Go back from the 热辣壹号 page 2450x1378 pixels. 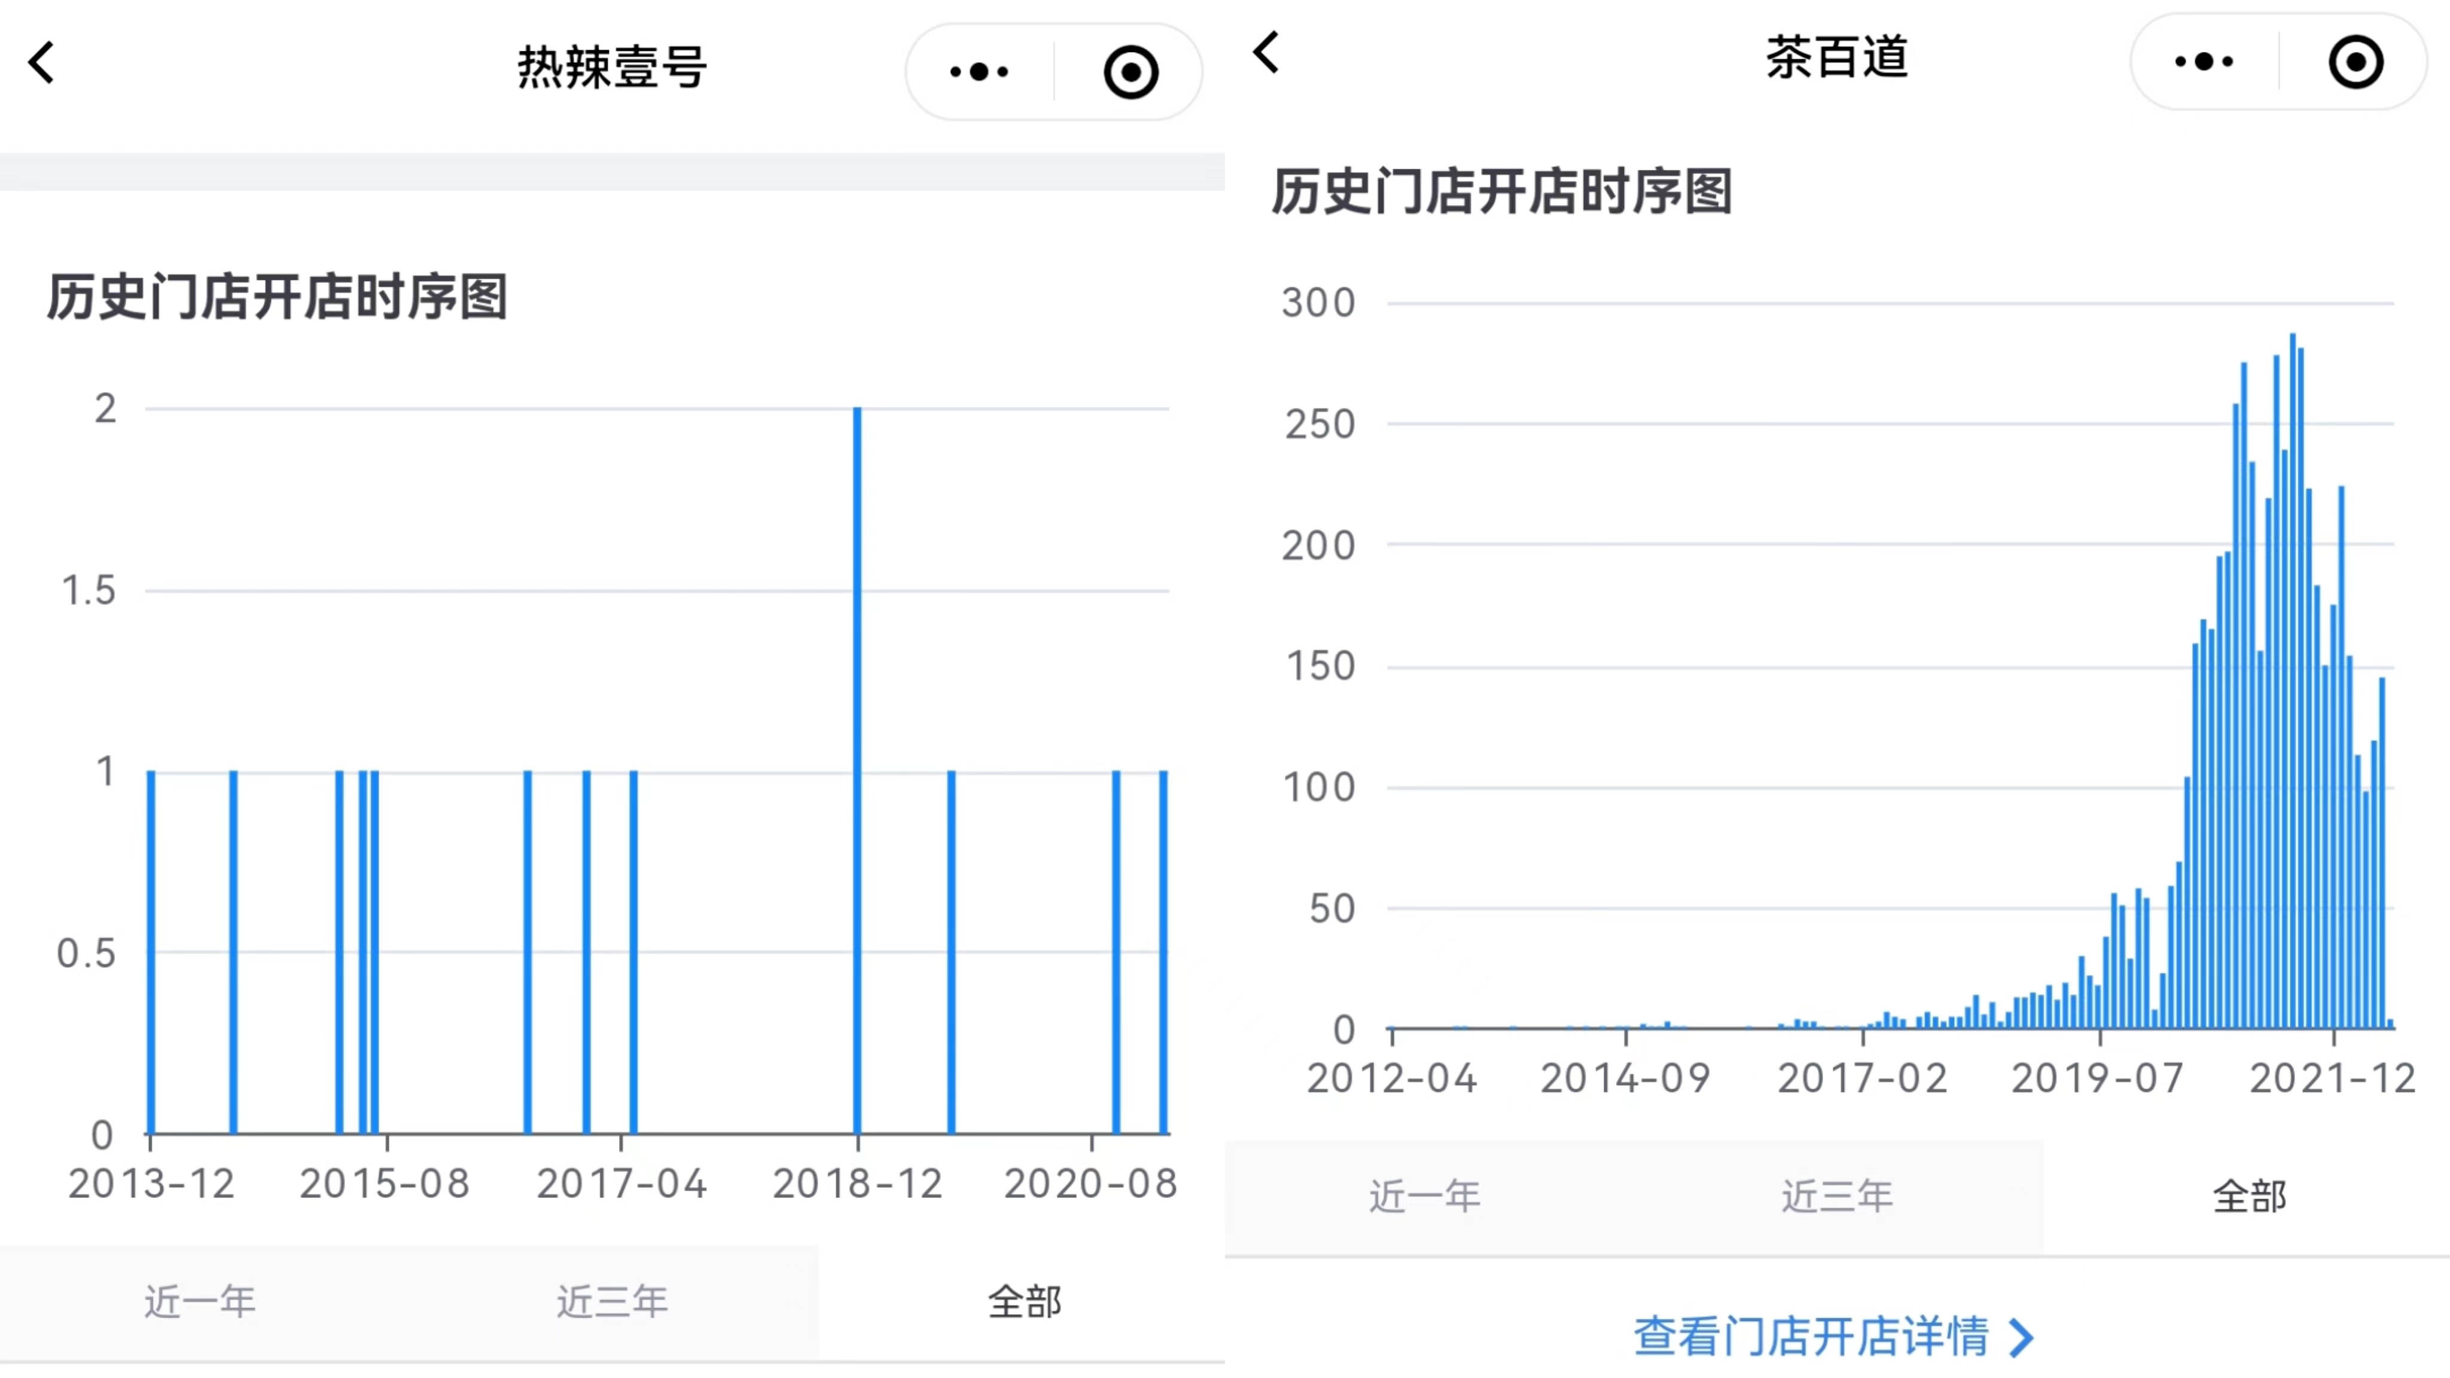point(42,64)
